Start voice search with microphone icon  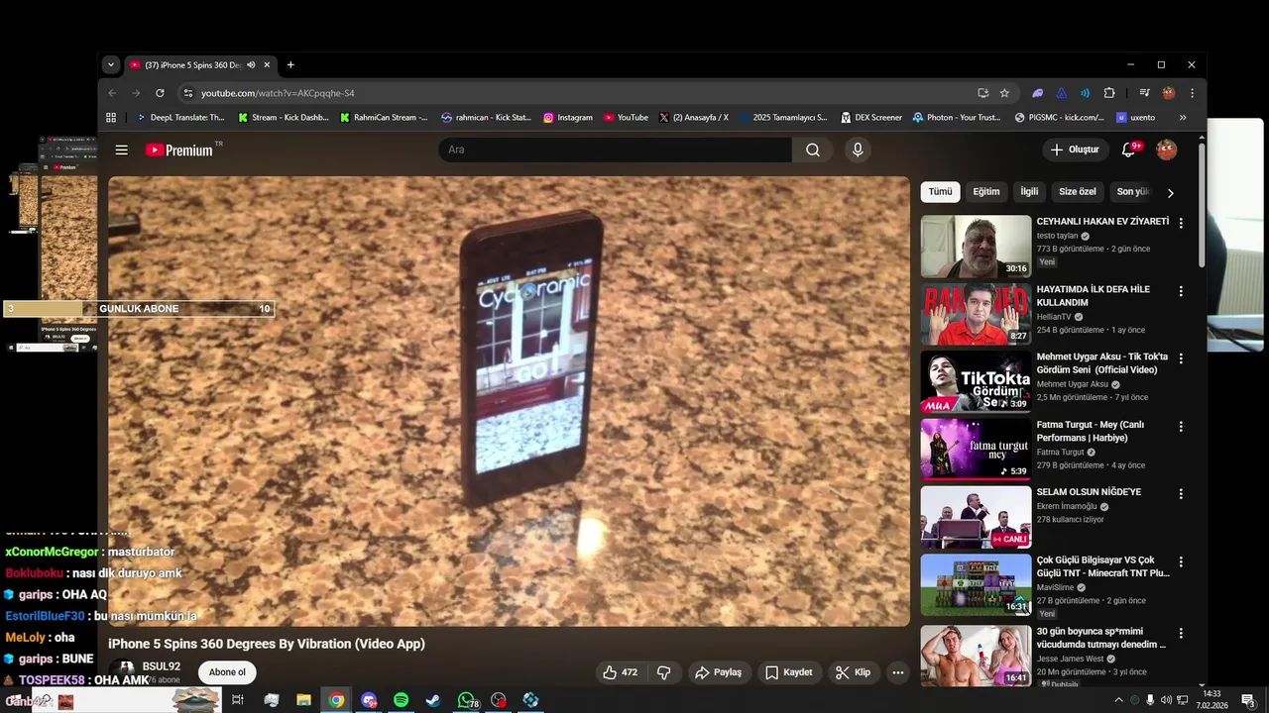(x=858, y=150)
